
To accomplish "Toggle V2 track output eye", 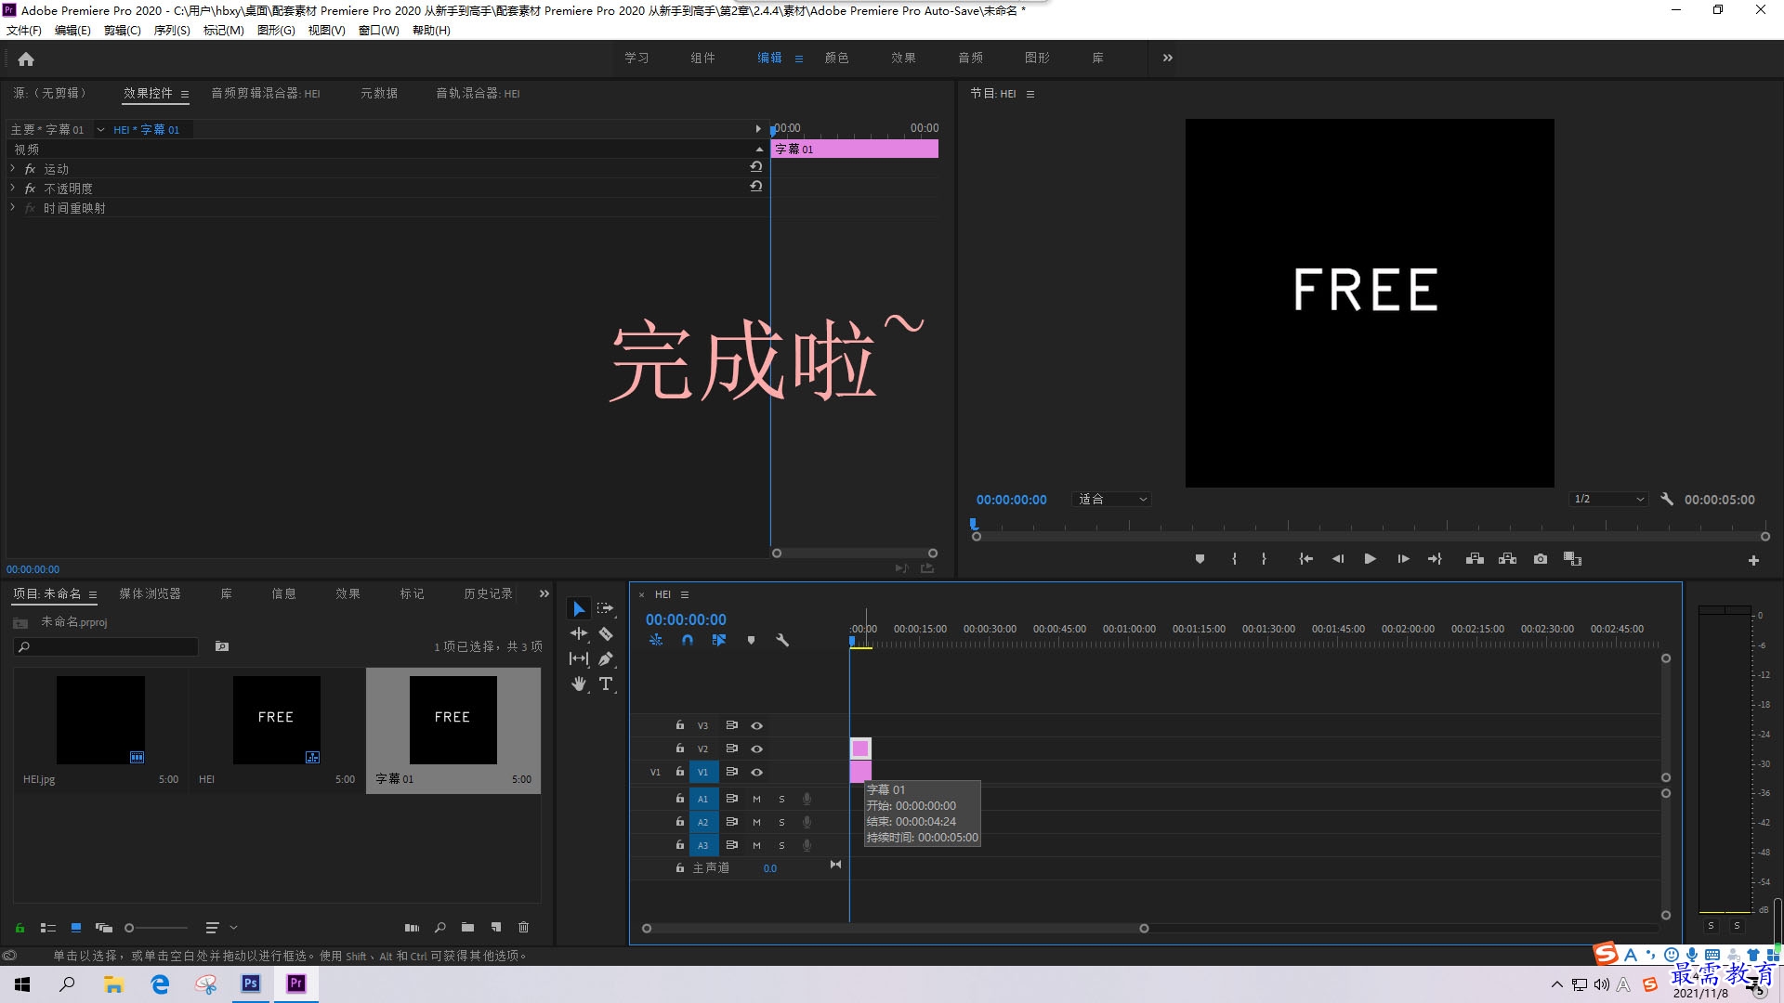I will [x=756, y=749].
